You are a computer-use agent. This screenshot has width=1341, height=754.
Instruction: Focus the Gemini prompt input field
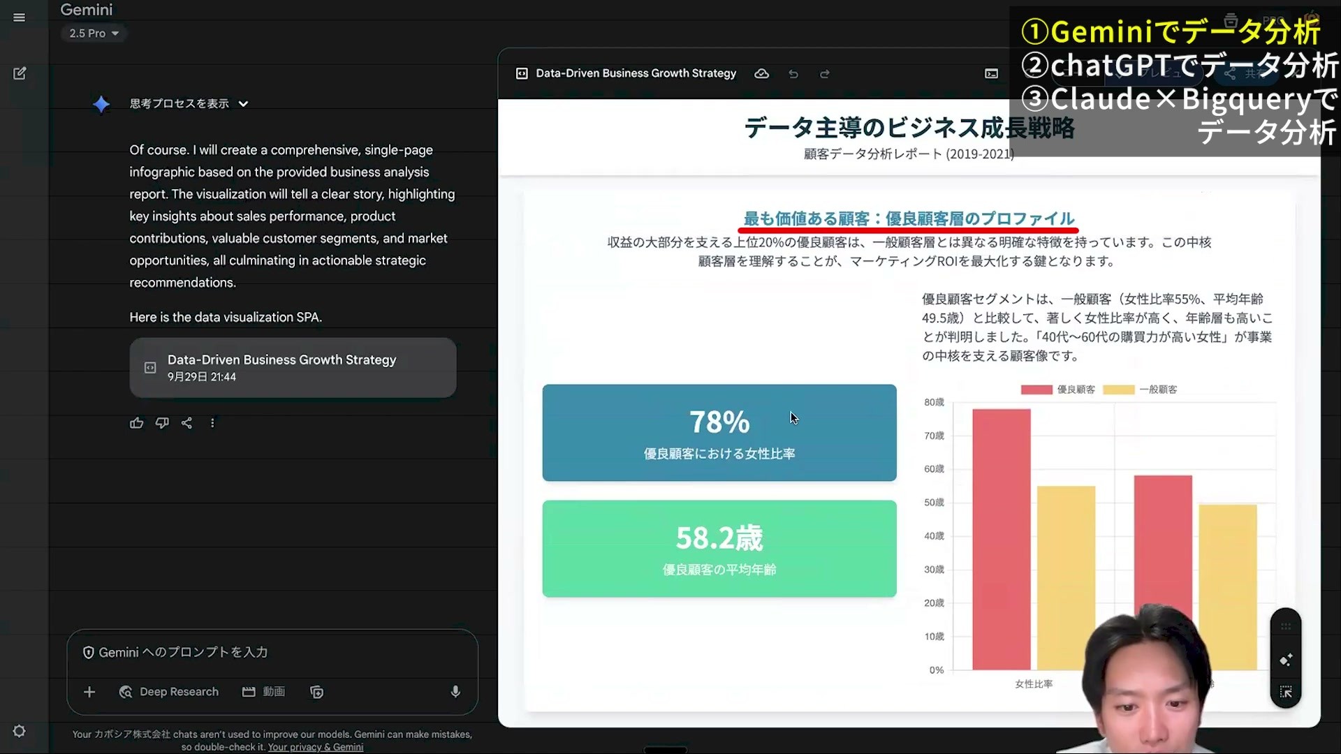(272, 652)
